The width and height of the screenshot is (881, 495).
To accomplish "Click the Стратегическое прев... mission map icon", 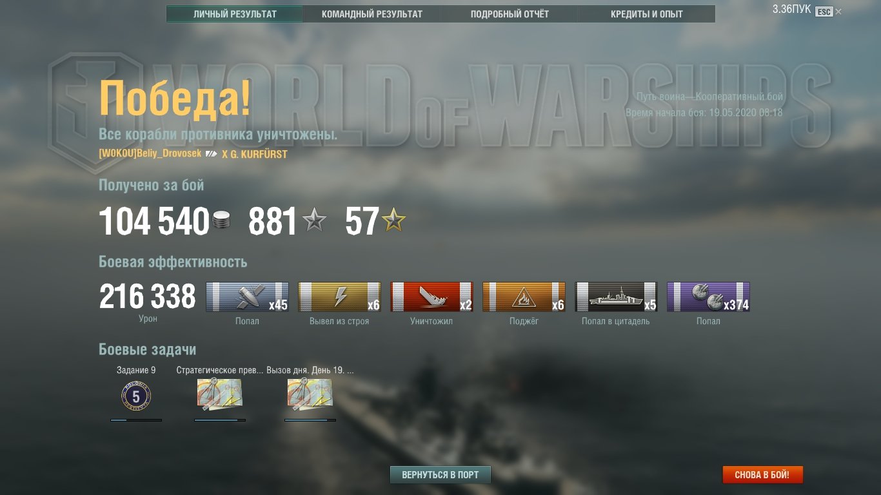I will click(220, 394).
